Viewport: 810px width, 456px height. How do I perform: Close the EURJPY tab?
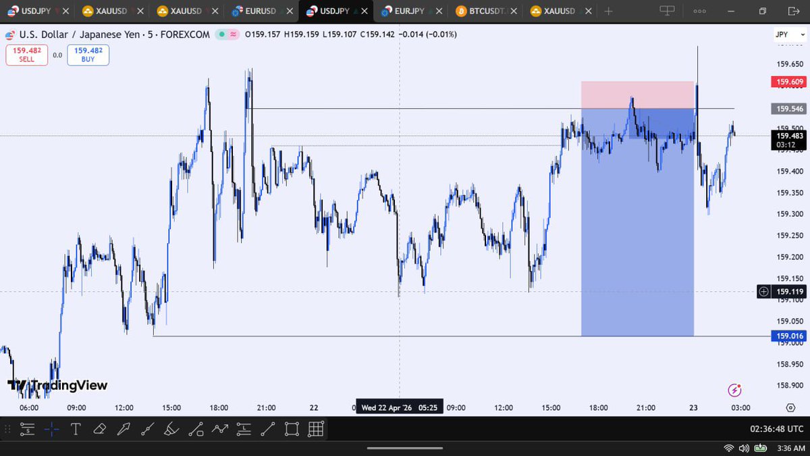pos(438,11)
